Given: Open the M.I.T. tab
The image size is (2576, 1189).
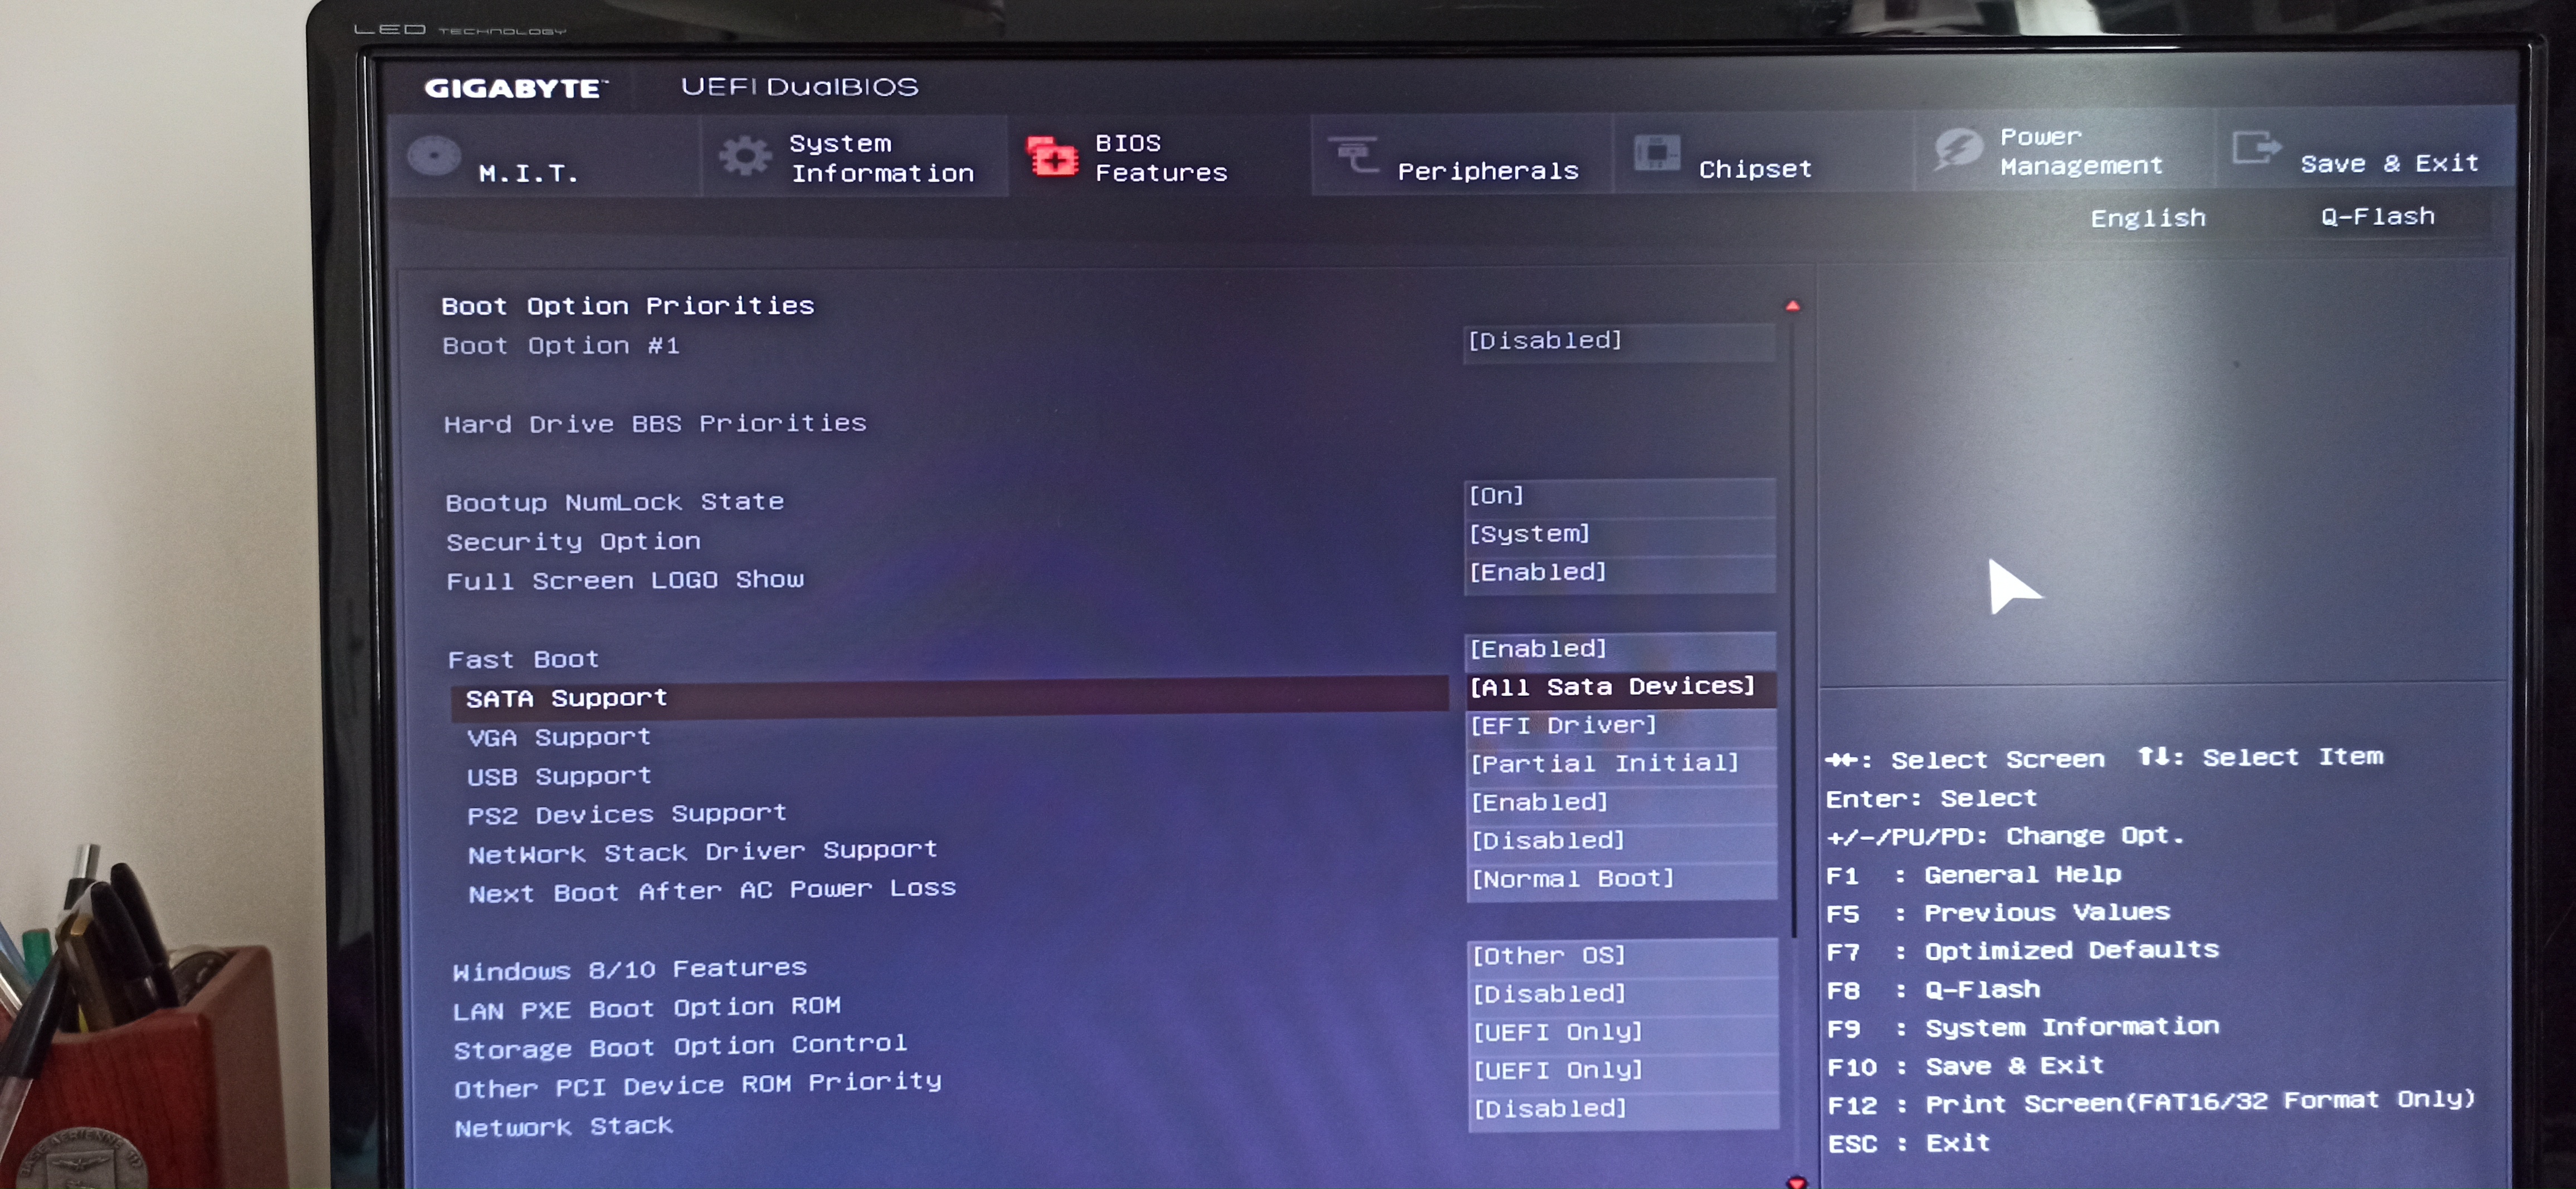Looking at the screenshot, I should [x=545, y=156].
